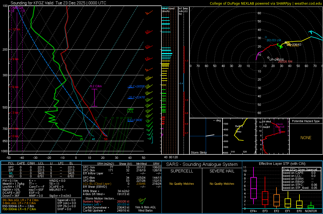Click the 'DCAPE = 287' value
The image size is (323, 214).
pyautogui.click(x=11, y=193)
